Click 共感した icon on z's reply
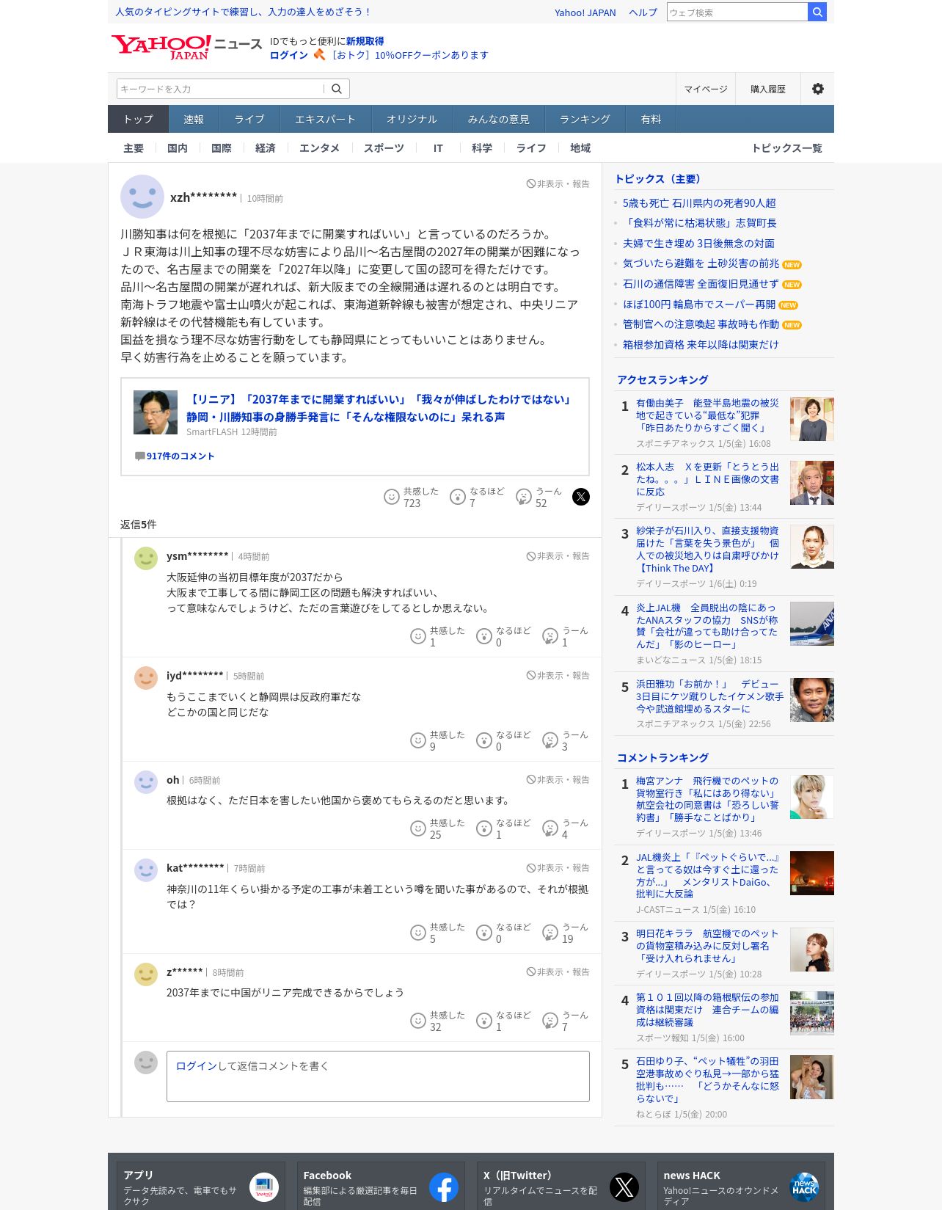The height and width of the screenshot is (1210, 942). point(418,1021)
